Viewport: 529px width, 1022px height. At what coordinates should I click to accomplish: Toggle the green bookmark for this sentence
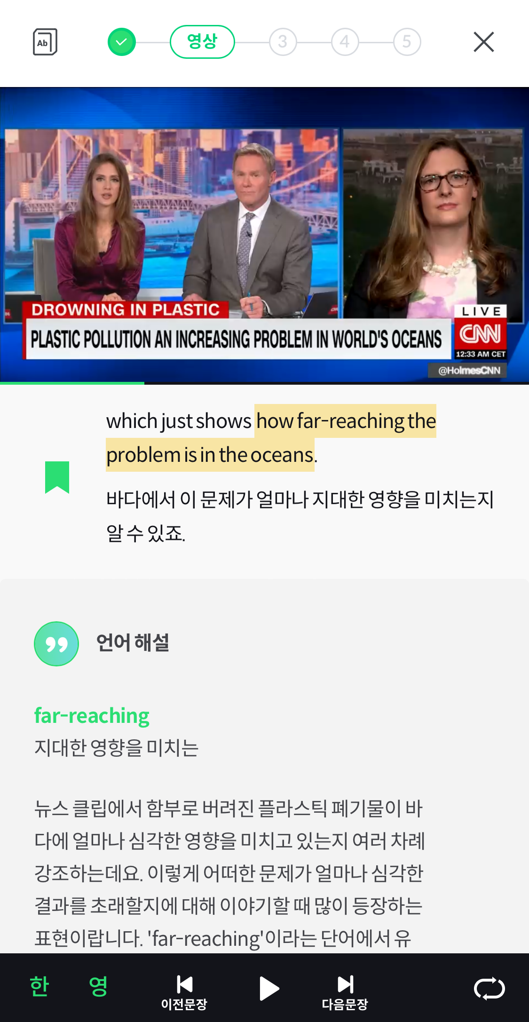(57, 477)
